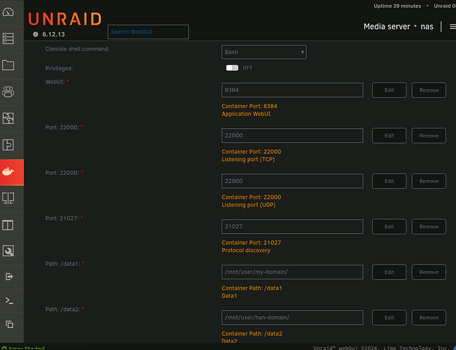Image resolution: width=456 pixels, height=350 pixels.
Task: Focus the 22000 UDP listening port field
Action: [x=292, y=181]
